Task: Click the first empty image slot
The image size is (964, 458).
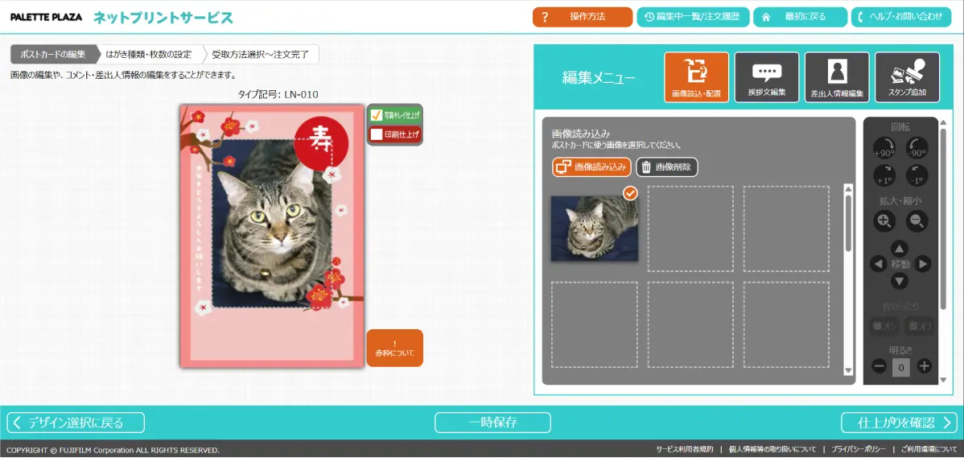Action: coord(690,229)
